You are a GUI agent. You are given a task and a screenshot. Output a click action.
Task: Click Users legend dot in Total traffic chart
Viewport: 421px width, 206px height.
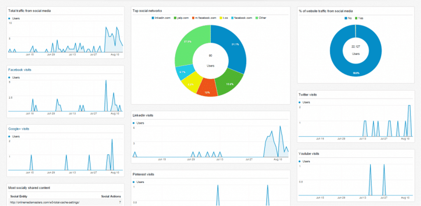point(9,18)
